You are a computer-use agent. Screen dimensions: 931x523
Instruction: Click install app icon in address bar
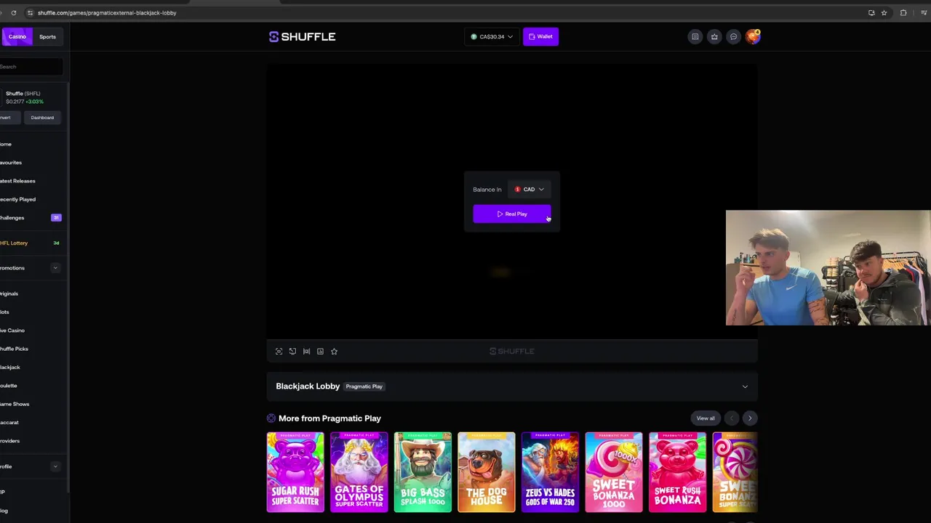[871, 12]
